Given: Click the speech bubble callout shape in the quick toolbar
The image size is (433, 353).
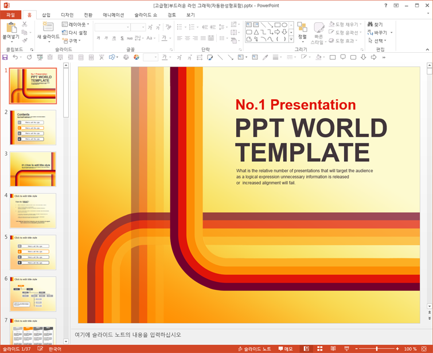Looking at the screenshot, I should (x=343, y=57).
